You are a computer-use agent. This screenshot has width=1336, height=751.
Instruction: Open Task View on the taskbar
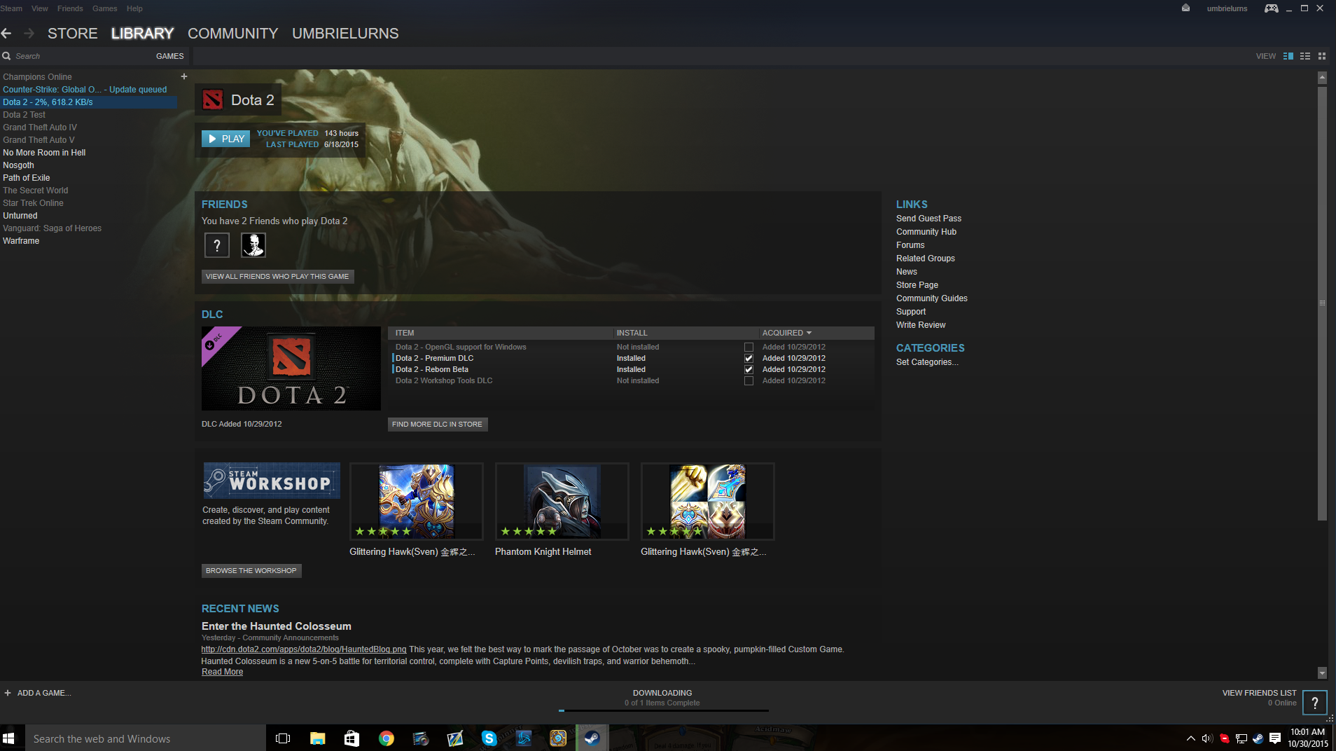pos(283,738)
